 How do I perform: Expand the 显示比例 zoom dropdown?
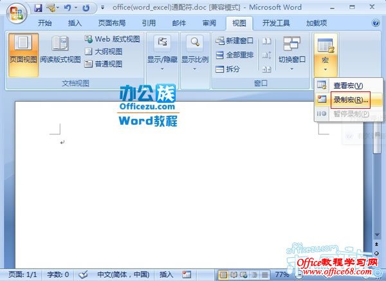click(x=195, y=54)
